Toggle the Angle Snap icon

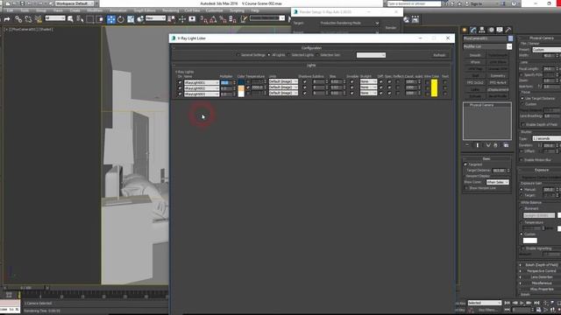(x=213, y=19)
